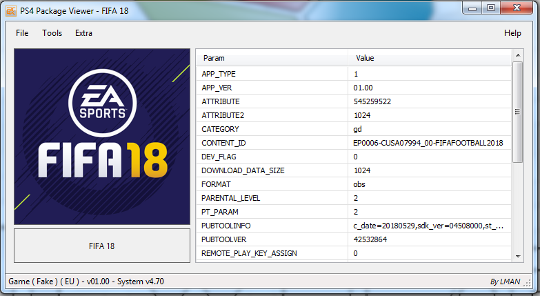The image size is (540, 296).
Task: Click the FIFA 18 cover art image
Action: tap(102, 137)
